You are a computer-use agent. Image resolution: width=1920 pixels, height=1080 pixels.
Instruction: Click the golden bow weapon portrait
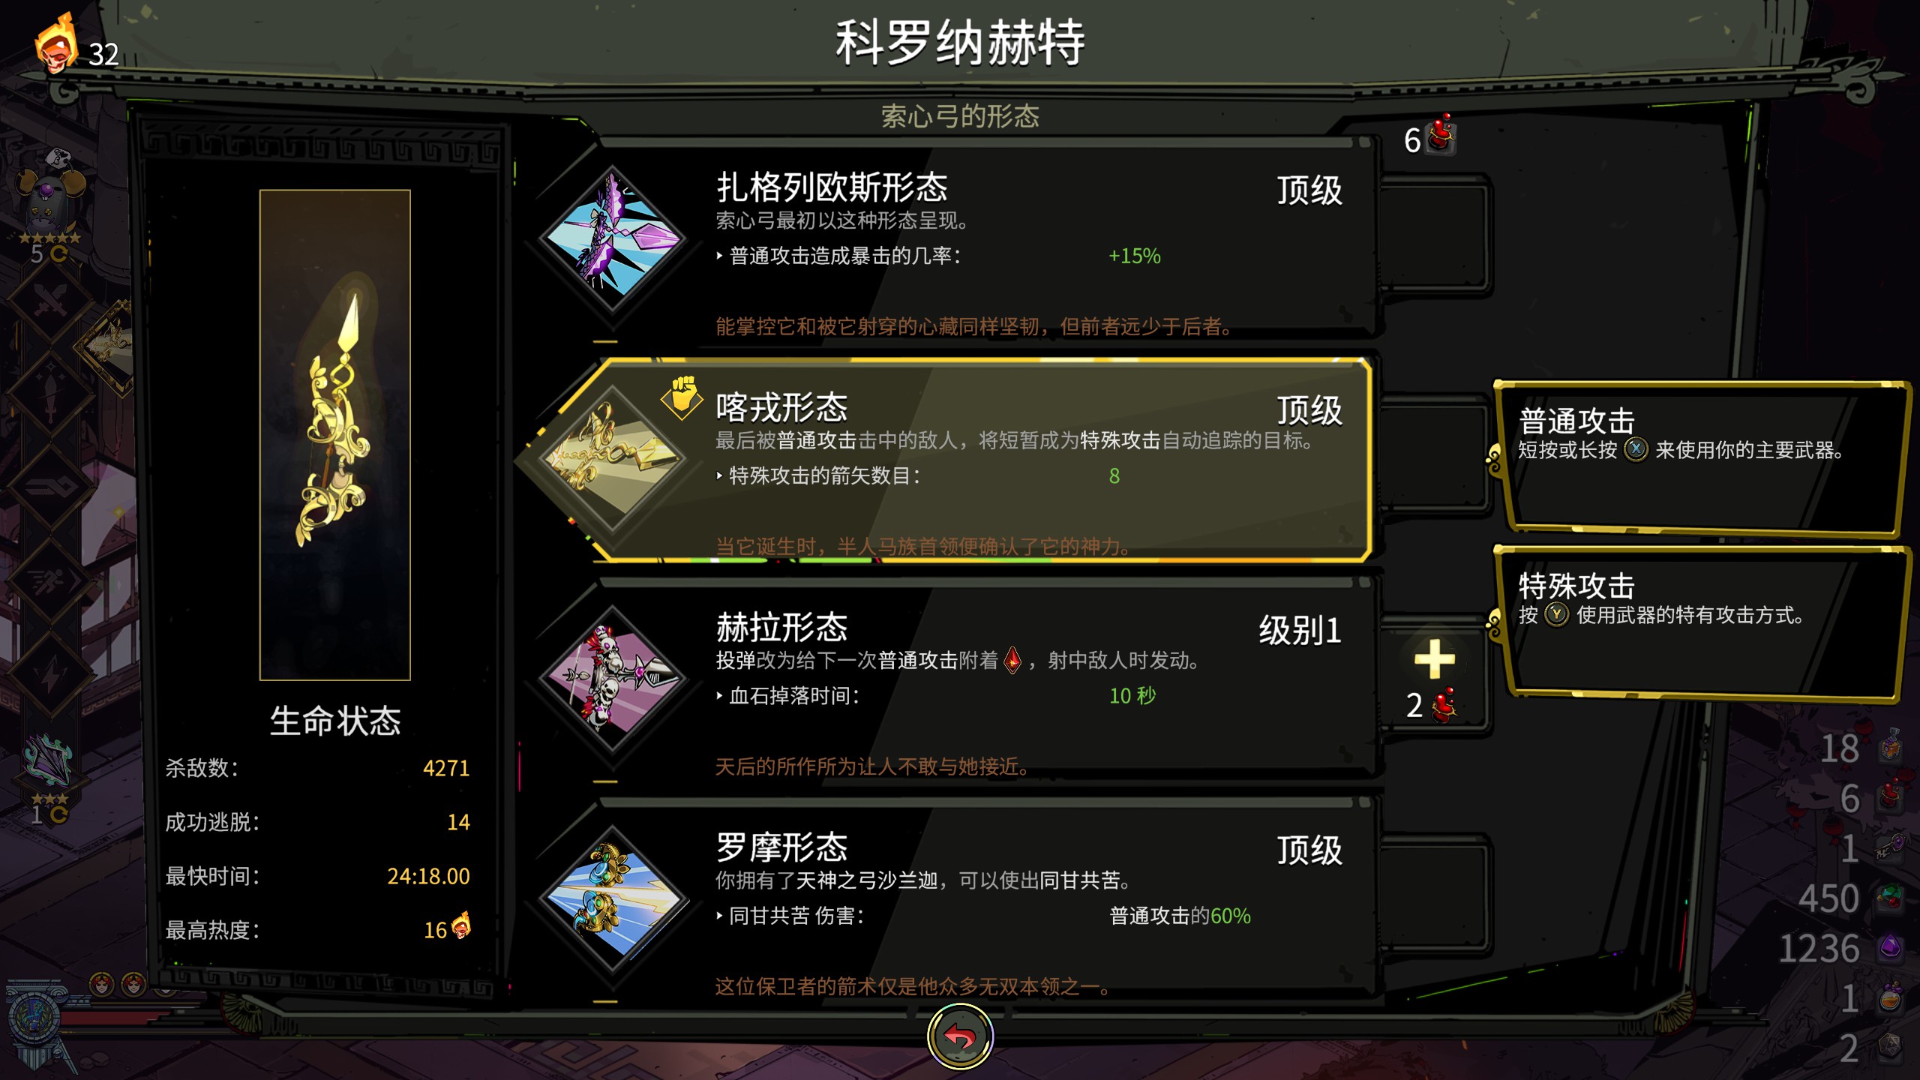[x=334, y=435]
